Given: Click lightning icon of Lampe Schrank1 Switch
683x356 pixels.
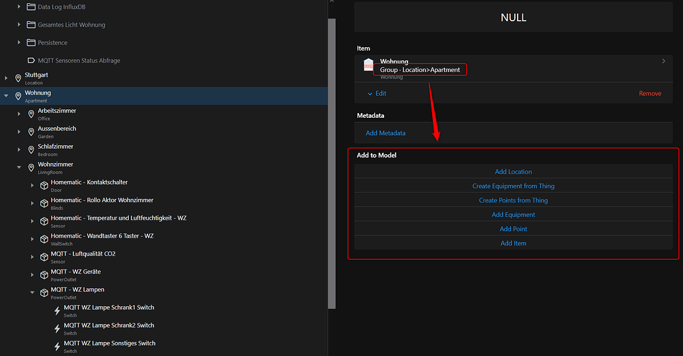Looking at the screenshot, I should click(57, 311).
